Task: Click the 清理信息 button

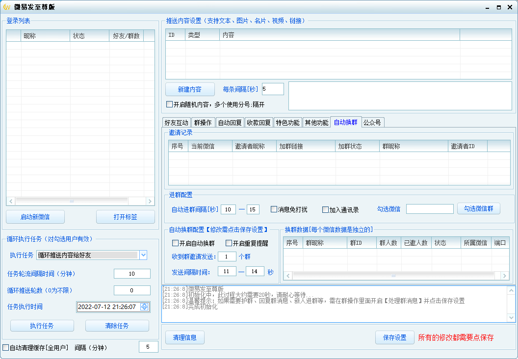Action: click(x=184, y=337)
